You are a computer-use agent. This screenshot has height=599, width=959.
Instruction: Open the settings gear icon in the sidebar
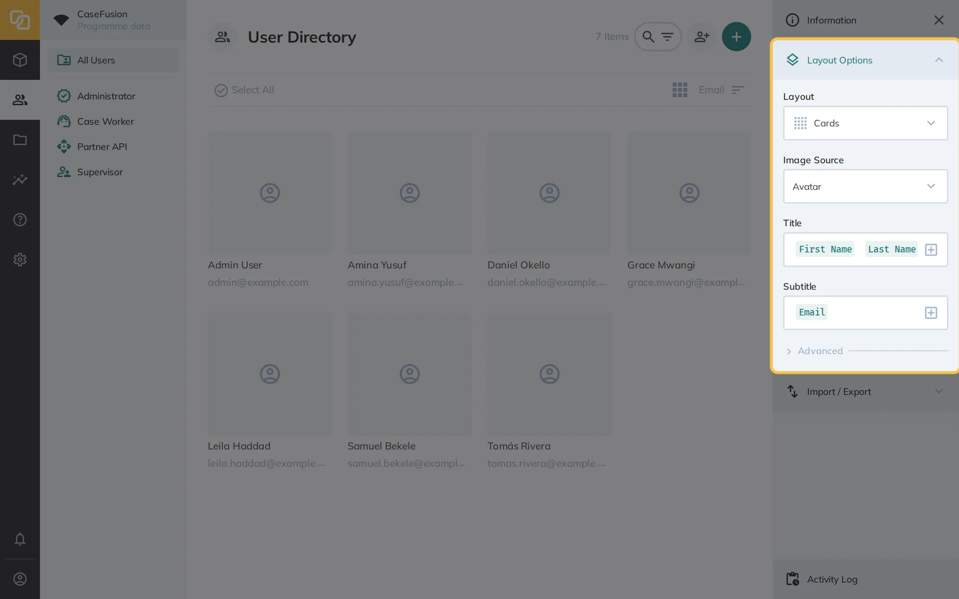(x=20, y=260)
